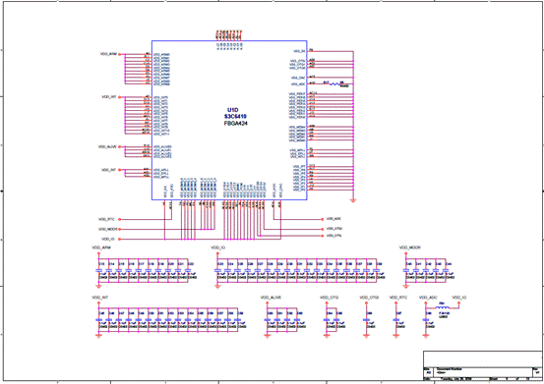Click the VDD_IO port at bottom left

pyautogui.click(x=111, y=240)
